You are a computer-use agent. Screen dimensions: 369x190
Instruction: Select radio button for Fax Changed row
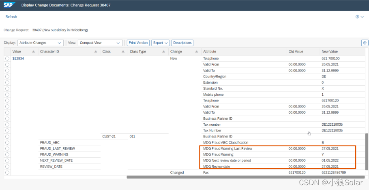[7, 173]
